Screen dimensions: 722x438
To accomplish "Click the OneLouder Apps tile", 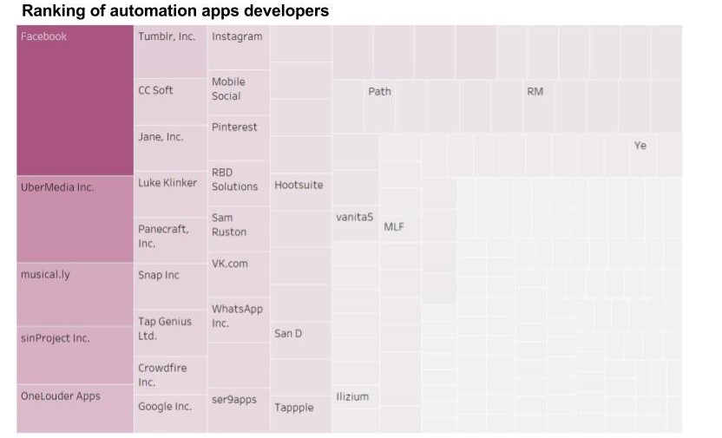I will tap(75, 409).
